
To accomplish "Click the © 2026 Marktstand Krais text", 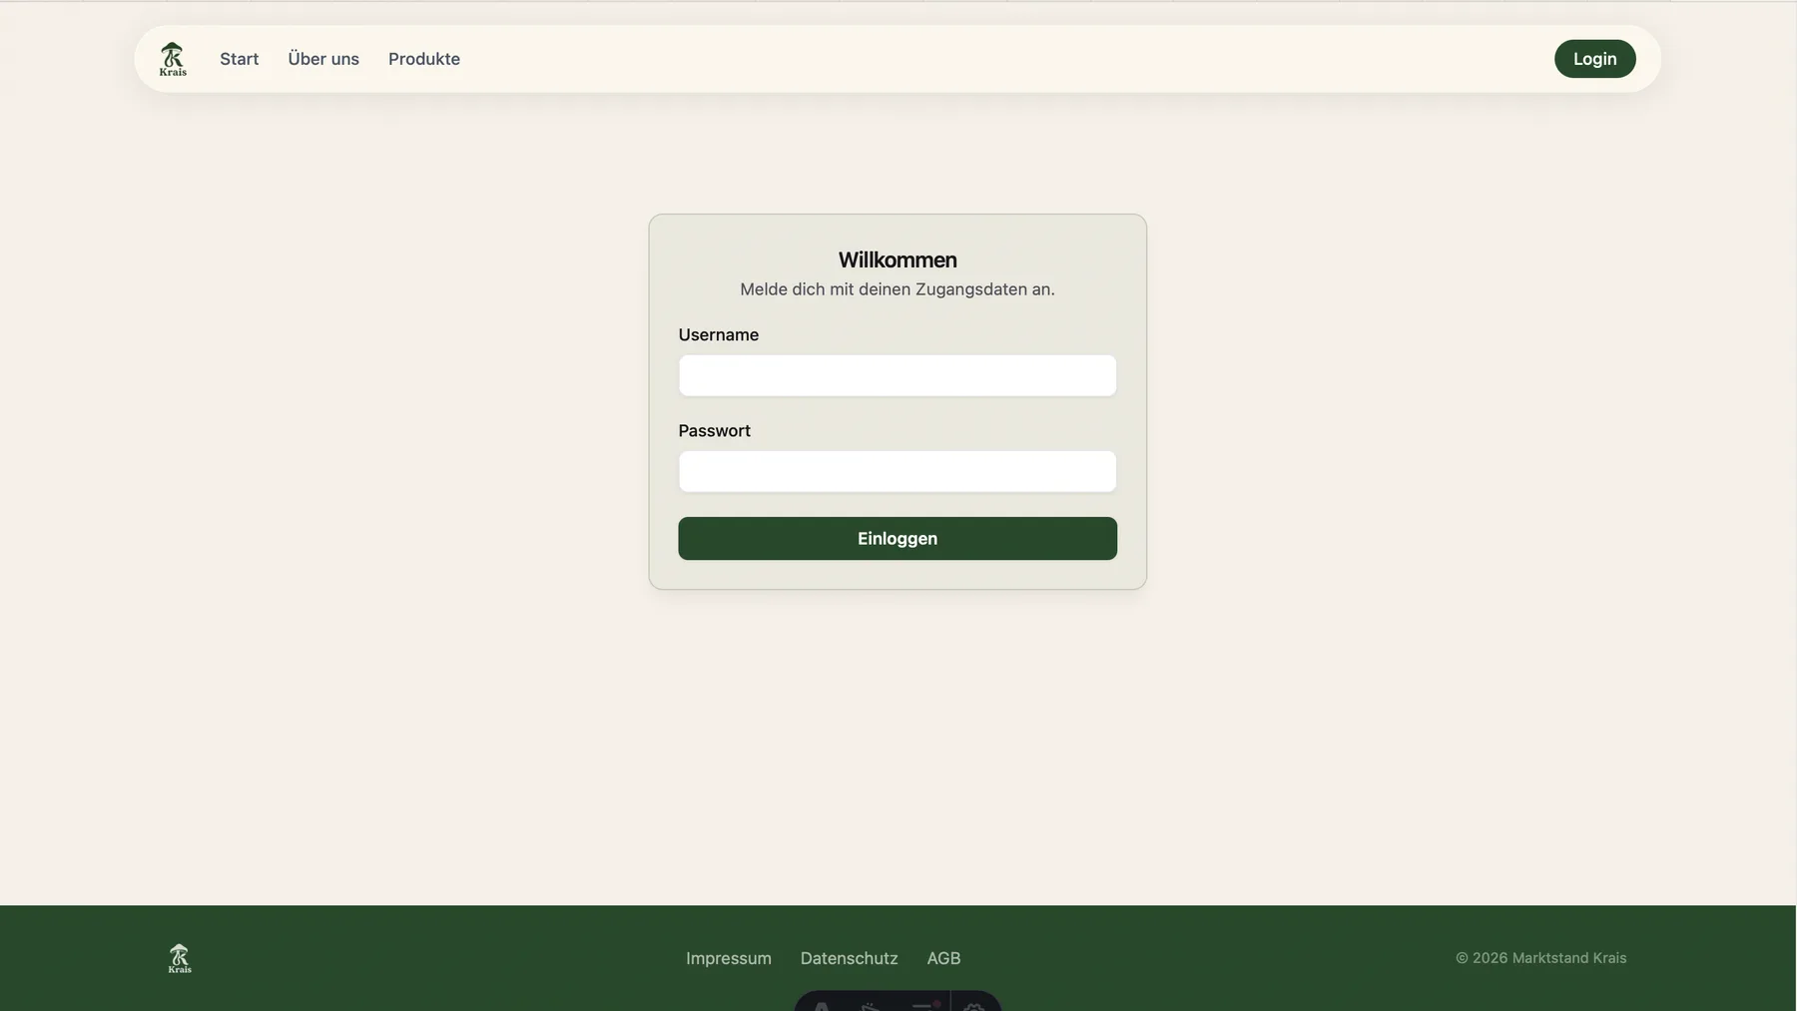I will (x=1540, y=958).
